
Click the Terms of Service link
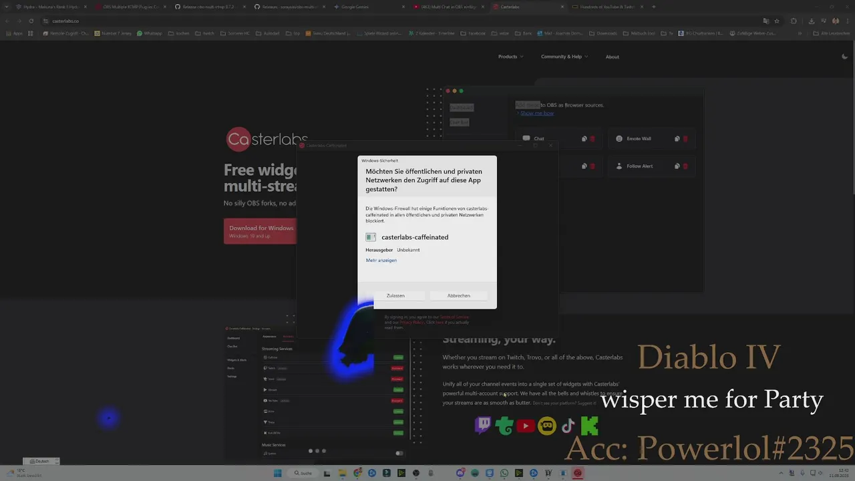click(x=455, y=317)
